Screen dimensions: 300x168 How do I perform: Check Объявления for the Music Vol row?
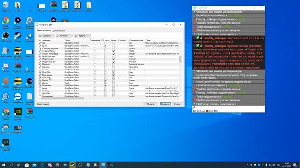tap(95, 78)
